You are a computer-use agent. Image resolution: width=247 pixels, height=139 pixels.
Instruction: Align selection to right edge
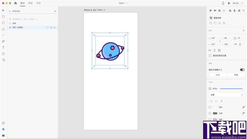239,10
